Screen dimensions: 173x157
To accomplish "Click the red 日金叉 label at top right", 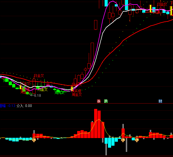I will pyautogui.click(x=162, y=4).
